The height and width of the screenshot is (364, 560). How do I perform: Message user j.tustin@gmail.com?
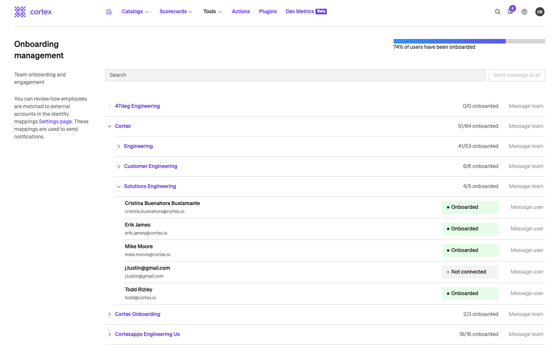point(527,272)
